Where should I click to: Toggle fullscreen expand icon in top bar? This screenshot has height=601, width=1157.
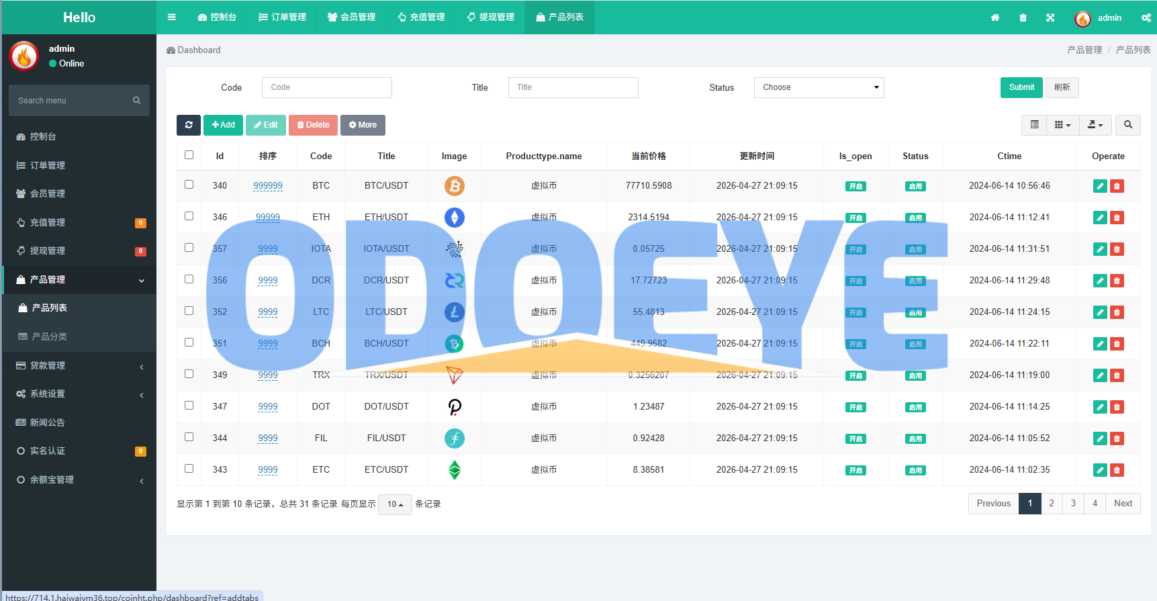pos(1050,18)
